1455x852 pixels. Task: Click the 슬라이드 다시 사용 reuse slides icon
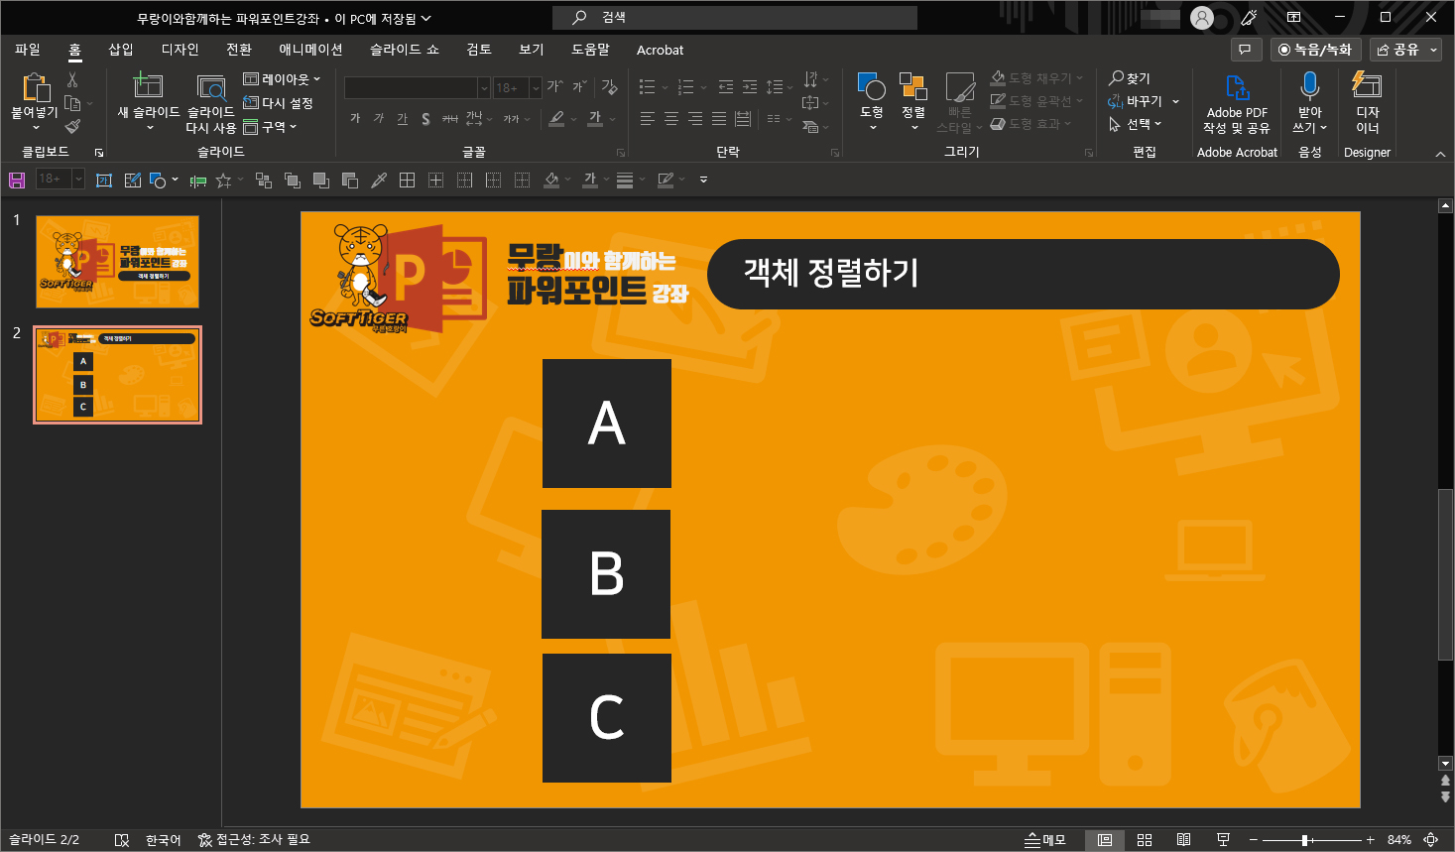point(210,87)
